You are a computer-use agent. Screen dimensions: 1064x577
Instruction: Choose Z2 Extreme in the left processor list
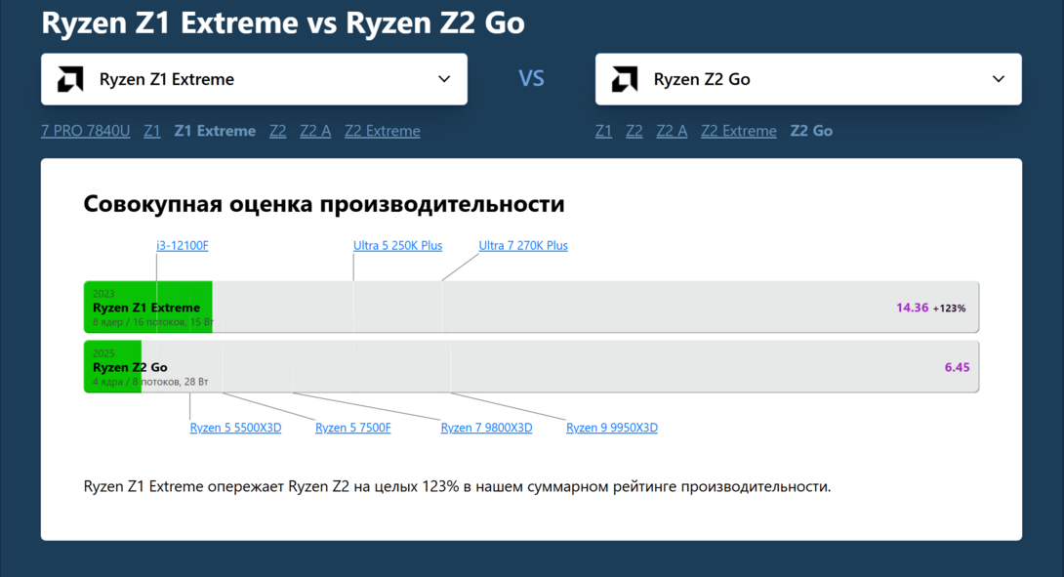(x=382, y=131)
